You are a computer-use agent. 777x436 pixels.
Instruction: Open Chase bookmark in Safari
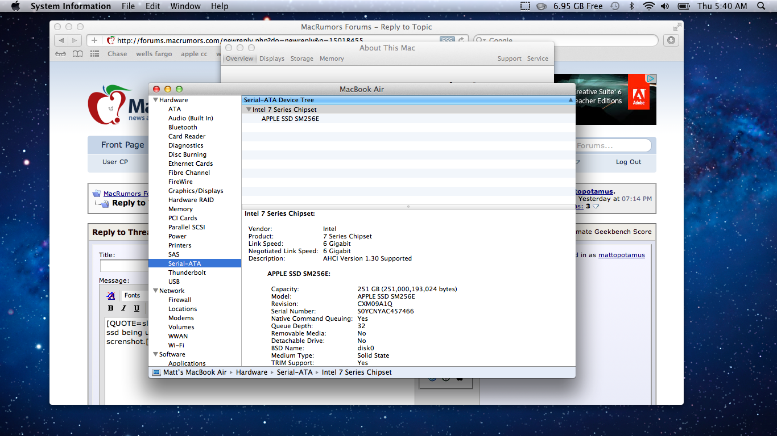pyautogui.click(x=117, y=54)
